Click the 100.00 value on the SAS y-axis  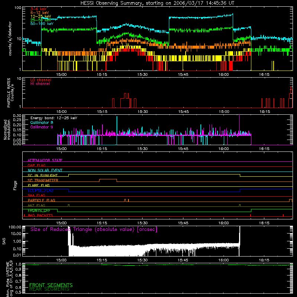point(15,227)
